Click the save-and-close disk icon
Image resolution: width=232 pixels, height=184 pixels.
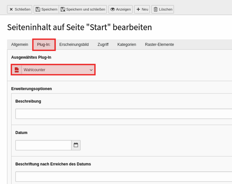pos(63,9)
